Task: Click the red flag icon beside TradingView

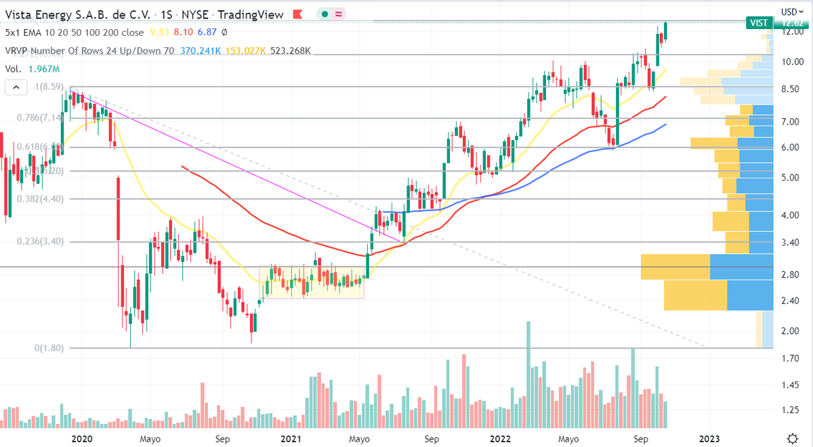Action: pos(296,14)
